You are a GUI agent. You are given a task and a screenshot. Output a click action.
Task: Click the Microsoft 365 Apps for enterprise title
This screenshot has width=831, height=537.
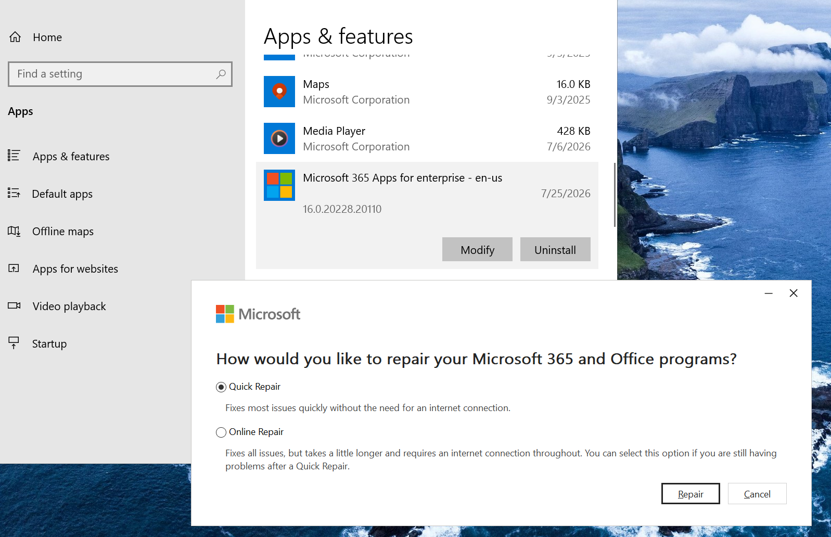403,178
